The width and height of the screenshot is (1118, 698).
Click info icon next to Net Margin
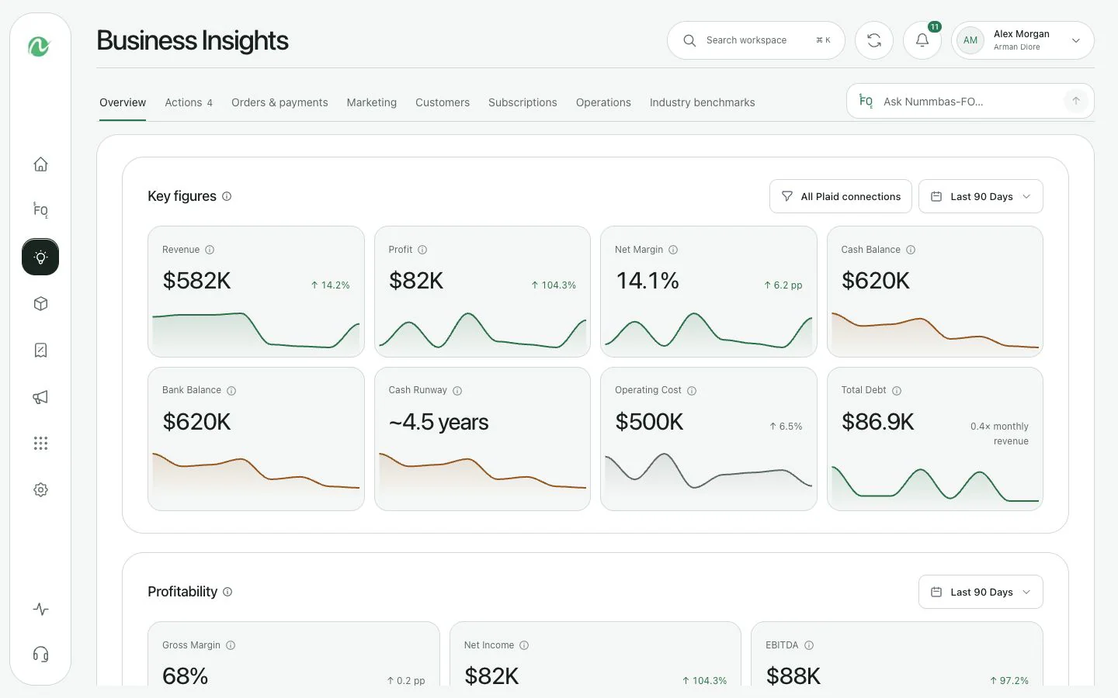(673, 250)
